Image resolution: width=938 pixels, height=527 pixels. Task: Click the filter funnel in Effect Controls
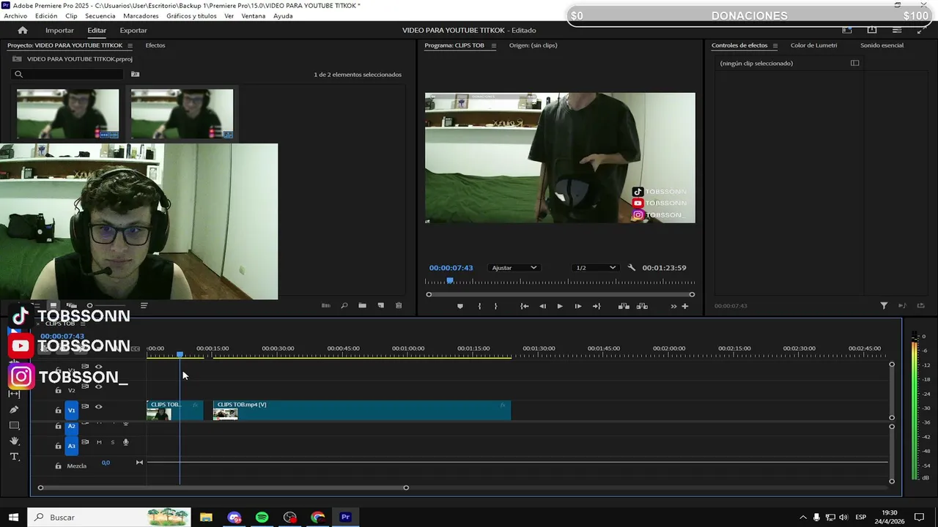point(884,306)
